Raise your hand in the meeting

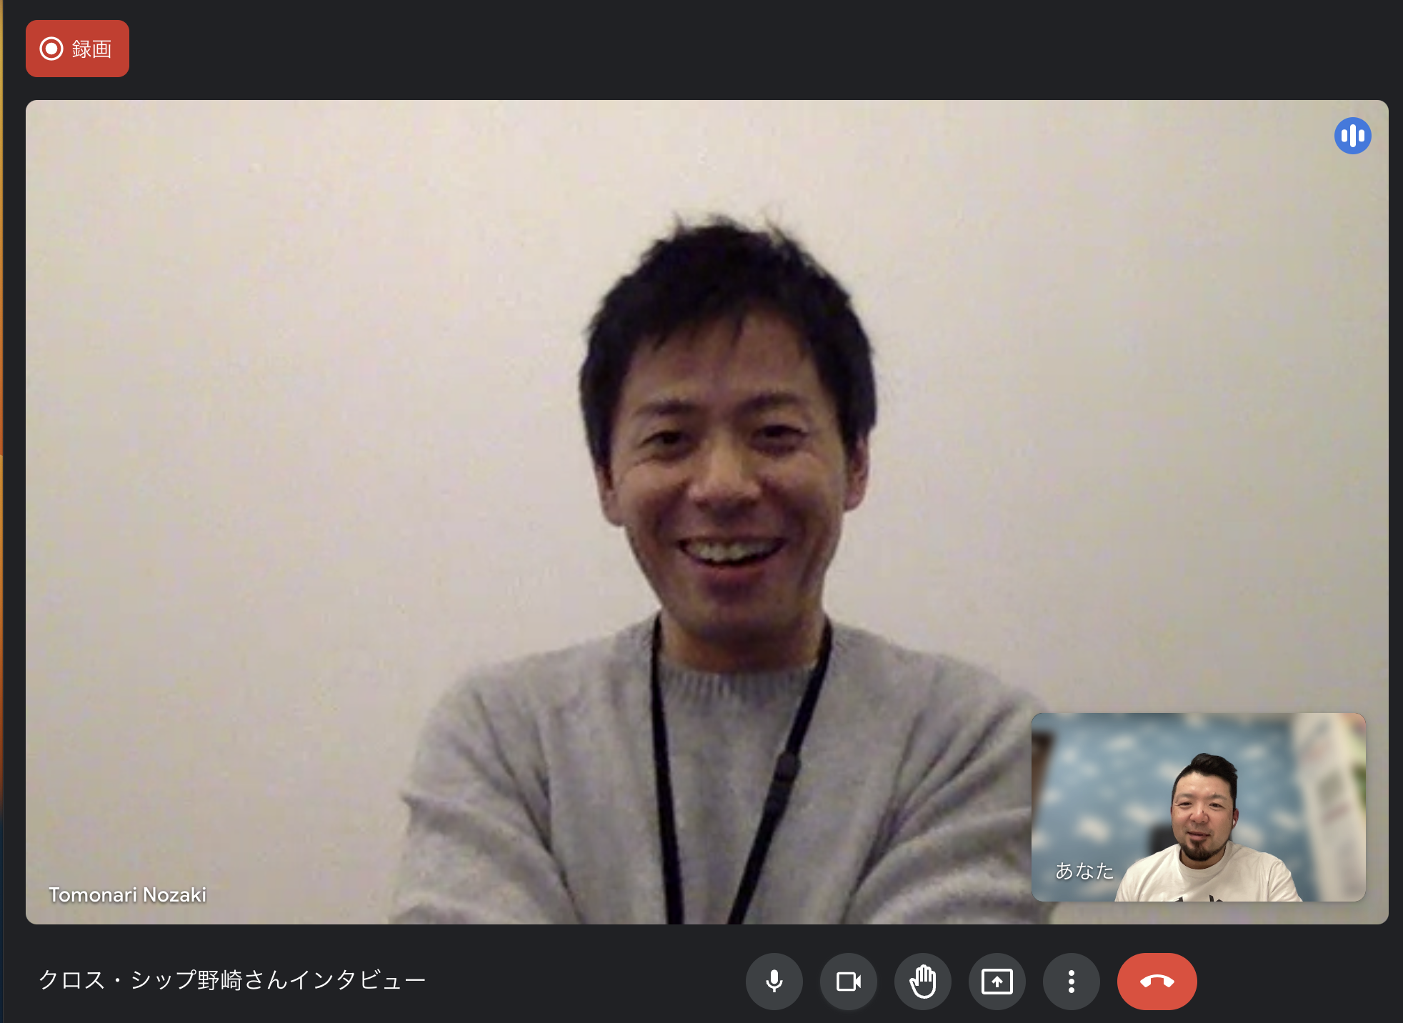click(x=922, y=981)
